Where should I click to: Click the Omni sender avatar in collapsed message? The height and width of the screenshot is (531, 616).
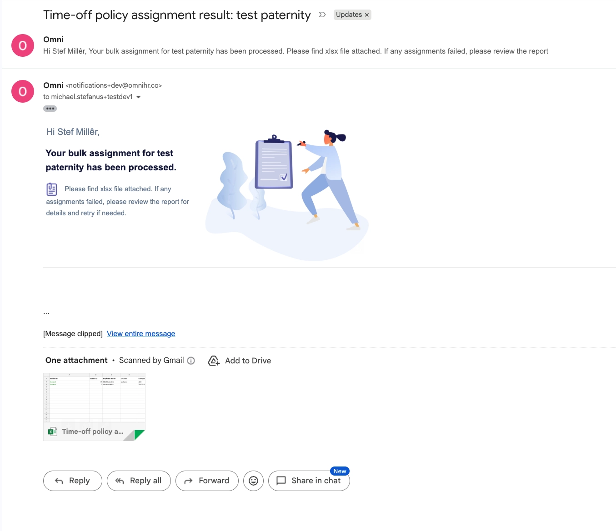pos(23,45)
